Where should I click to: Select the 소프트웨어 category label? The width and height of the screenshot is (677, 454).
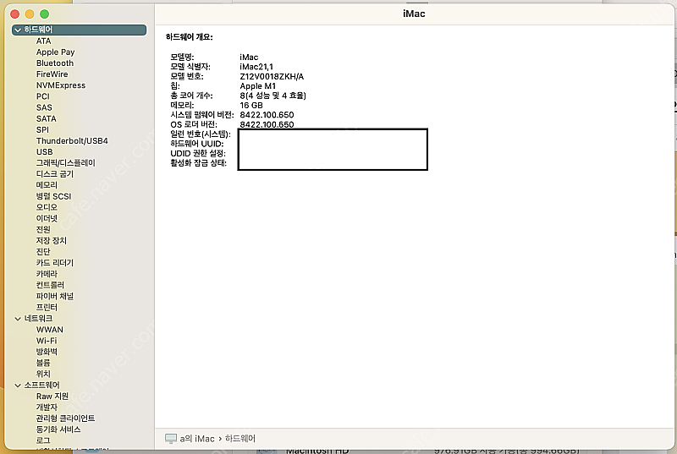pos(41,386)
